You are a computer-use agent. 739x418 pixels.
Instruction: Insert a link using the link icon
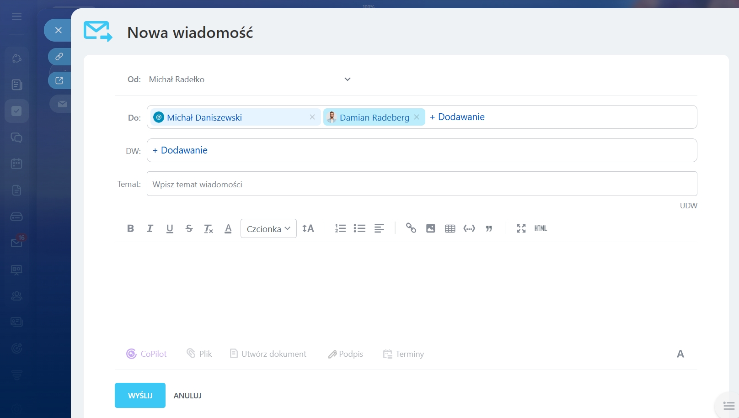411,228
